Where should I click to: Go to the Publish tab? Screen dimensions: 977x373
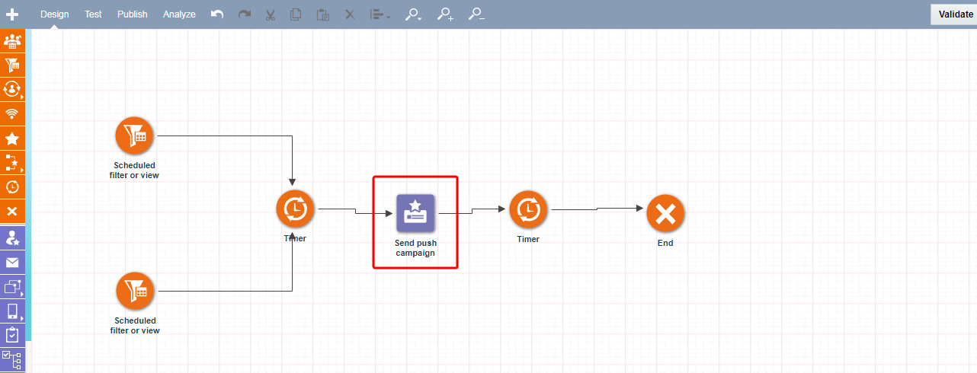tap(133, 14)
